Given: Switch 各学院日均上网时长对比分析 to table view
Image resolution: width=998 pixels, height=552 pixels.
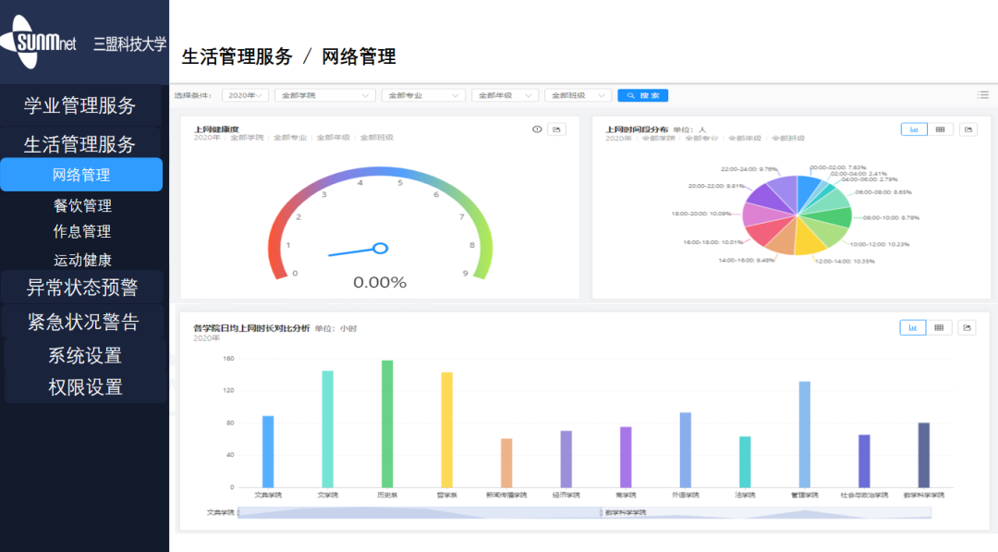Looking at the screenshot, I should (x=940, y=327).
